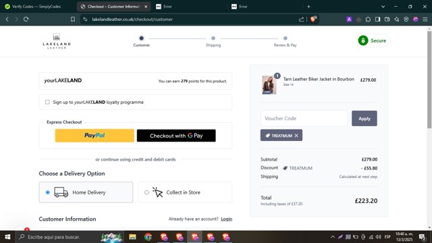Screen dimensions: 432x243
Task: Open the biker jacket product thumbnail
Action: click(269, 85)
